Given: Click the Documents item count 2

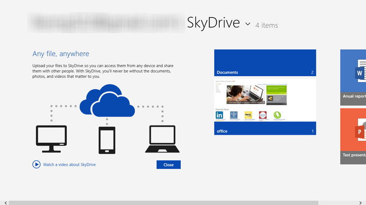Looking at the screenshot, I should (312, 72).
